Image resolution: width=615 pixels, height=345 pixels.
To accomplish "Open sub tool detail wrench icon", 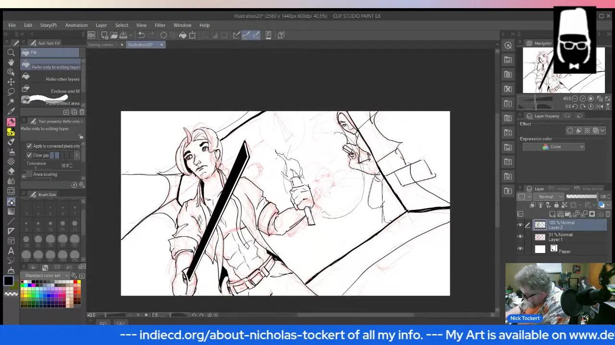I will tap(82, 185).
